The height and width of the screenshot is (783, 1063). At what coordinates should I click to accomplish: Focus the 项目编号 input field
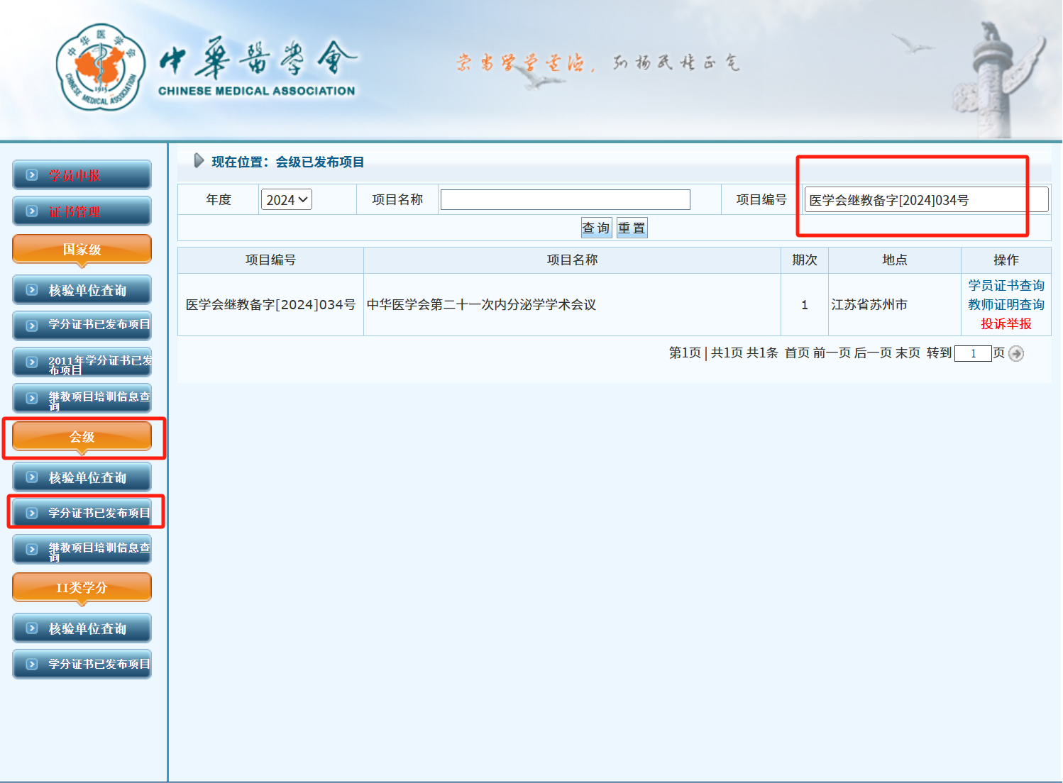coord(926,200)
